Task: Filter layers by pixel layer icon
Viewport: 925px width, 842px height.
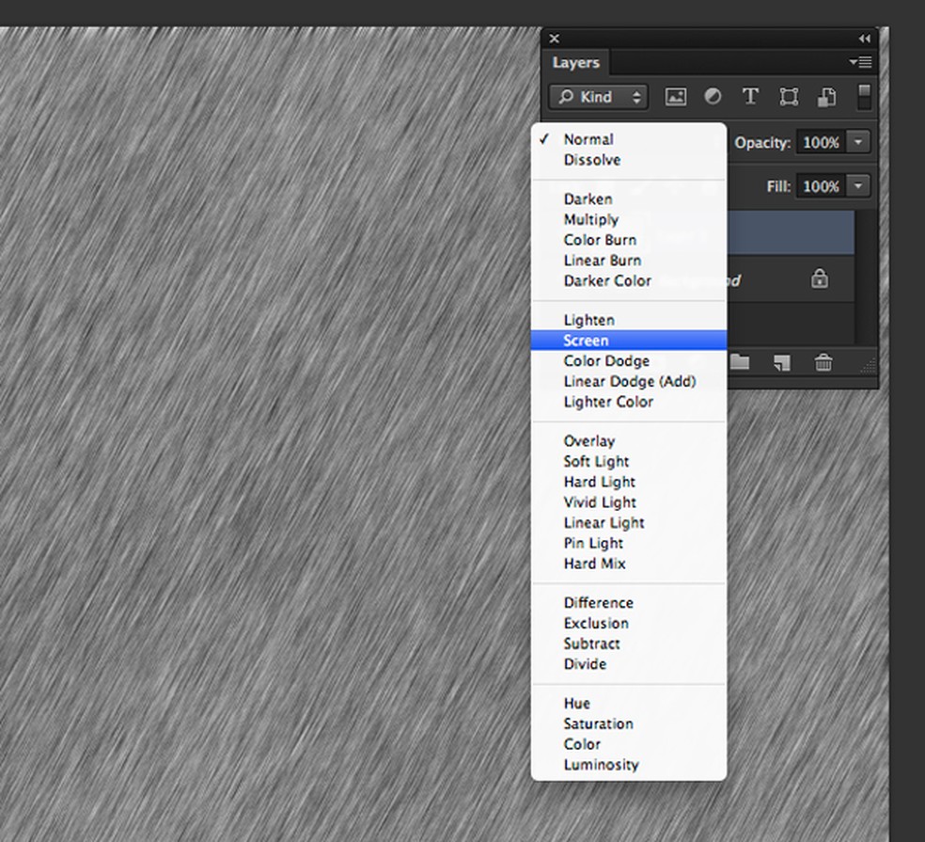Action: [675, 97]
